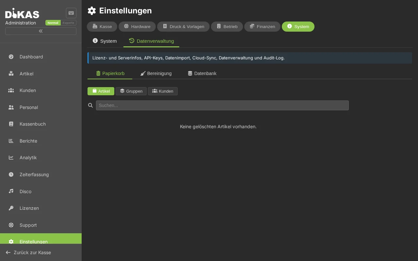Viewport: 418px width, 261px height.
Task: Click the Support lifebuoy icon
Action: pyautogui.click(x=11, y=225)
